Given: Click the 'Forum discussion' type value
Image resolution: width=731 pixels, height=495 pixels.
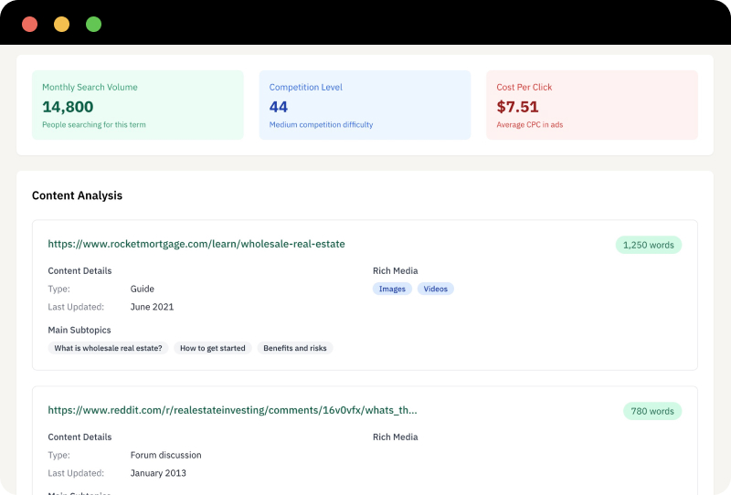Looking at the screenshot, I should (x=166, y=455).
